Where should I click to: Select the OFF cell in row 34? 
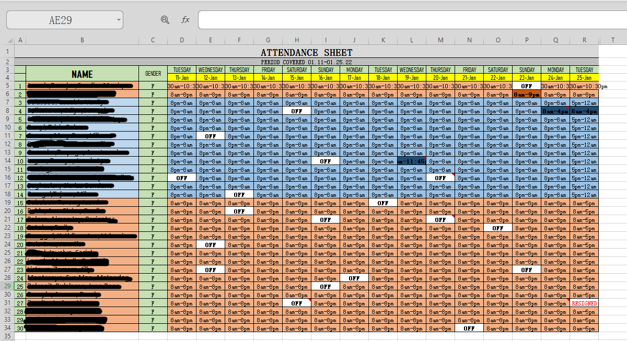click(469, 328)
